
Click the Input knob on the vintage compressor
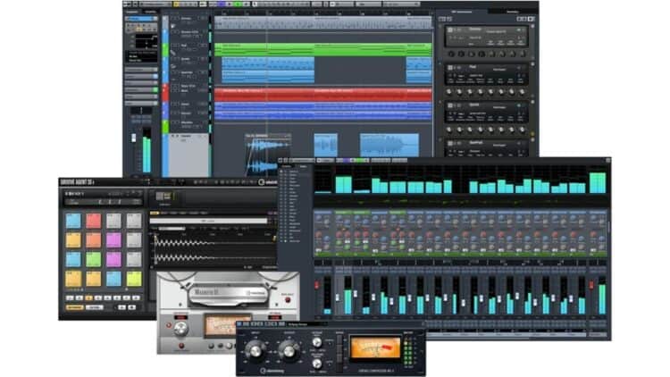(255, 350)
